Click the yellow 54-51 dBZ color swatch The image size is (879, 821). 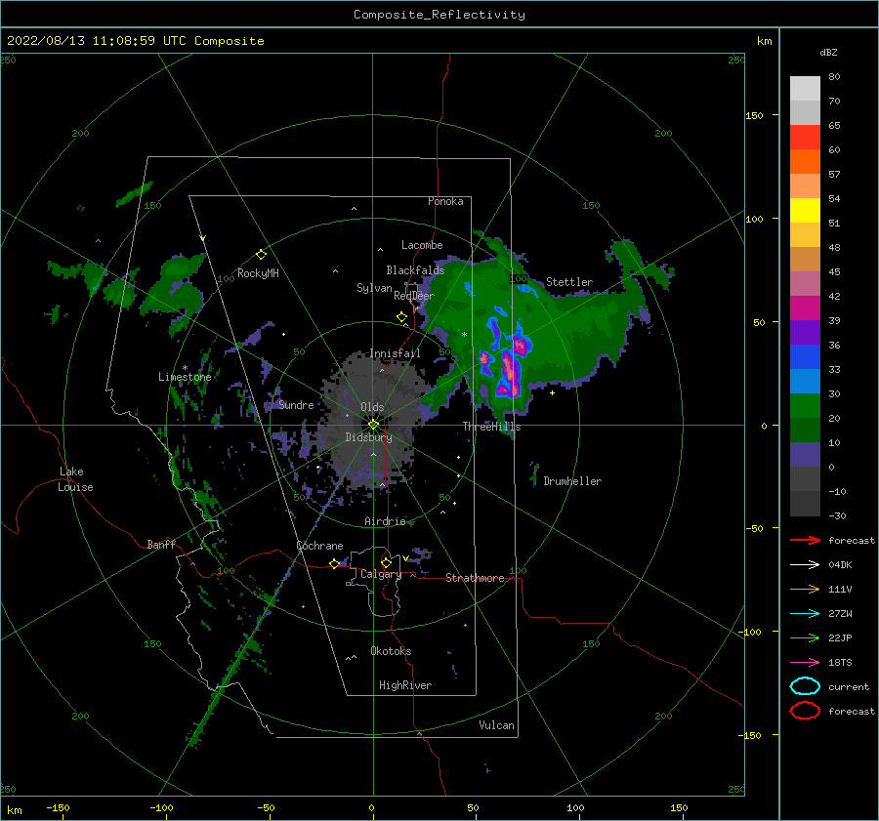(x=805, y=211)
